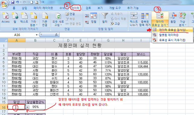Click the 부서명 header cell

tap(17, 54)
